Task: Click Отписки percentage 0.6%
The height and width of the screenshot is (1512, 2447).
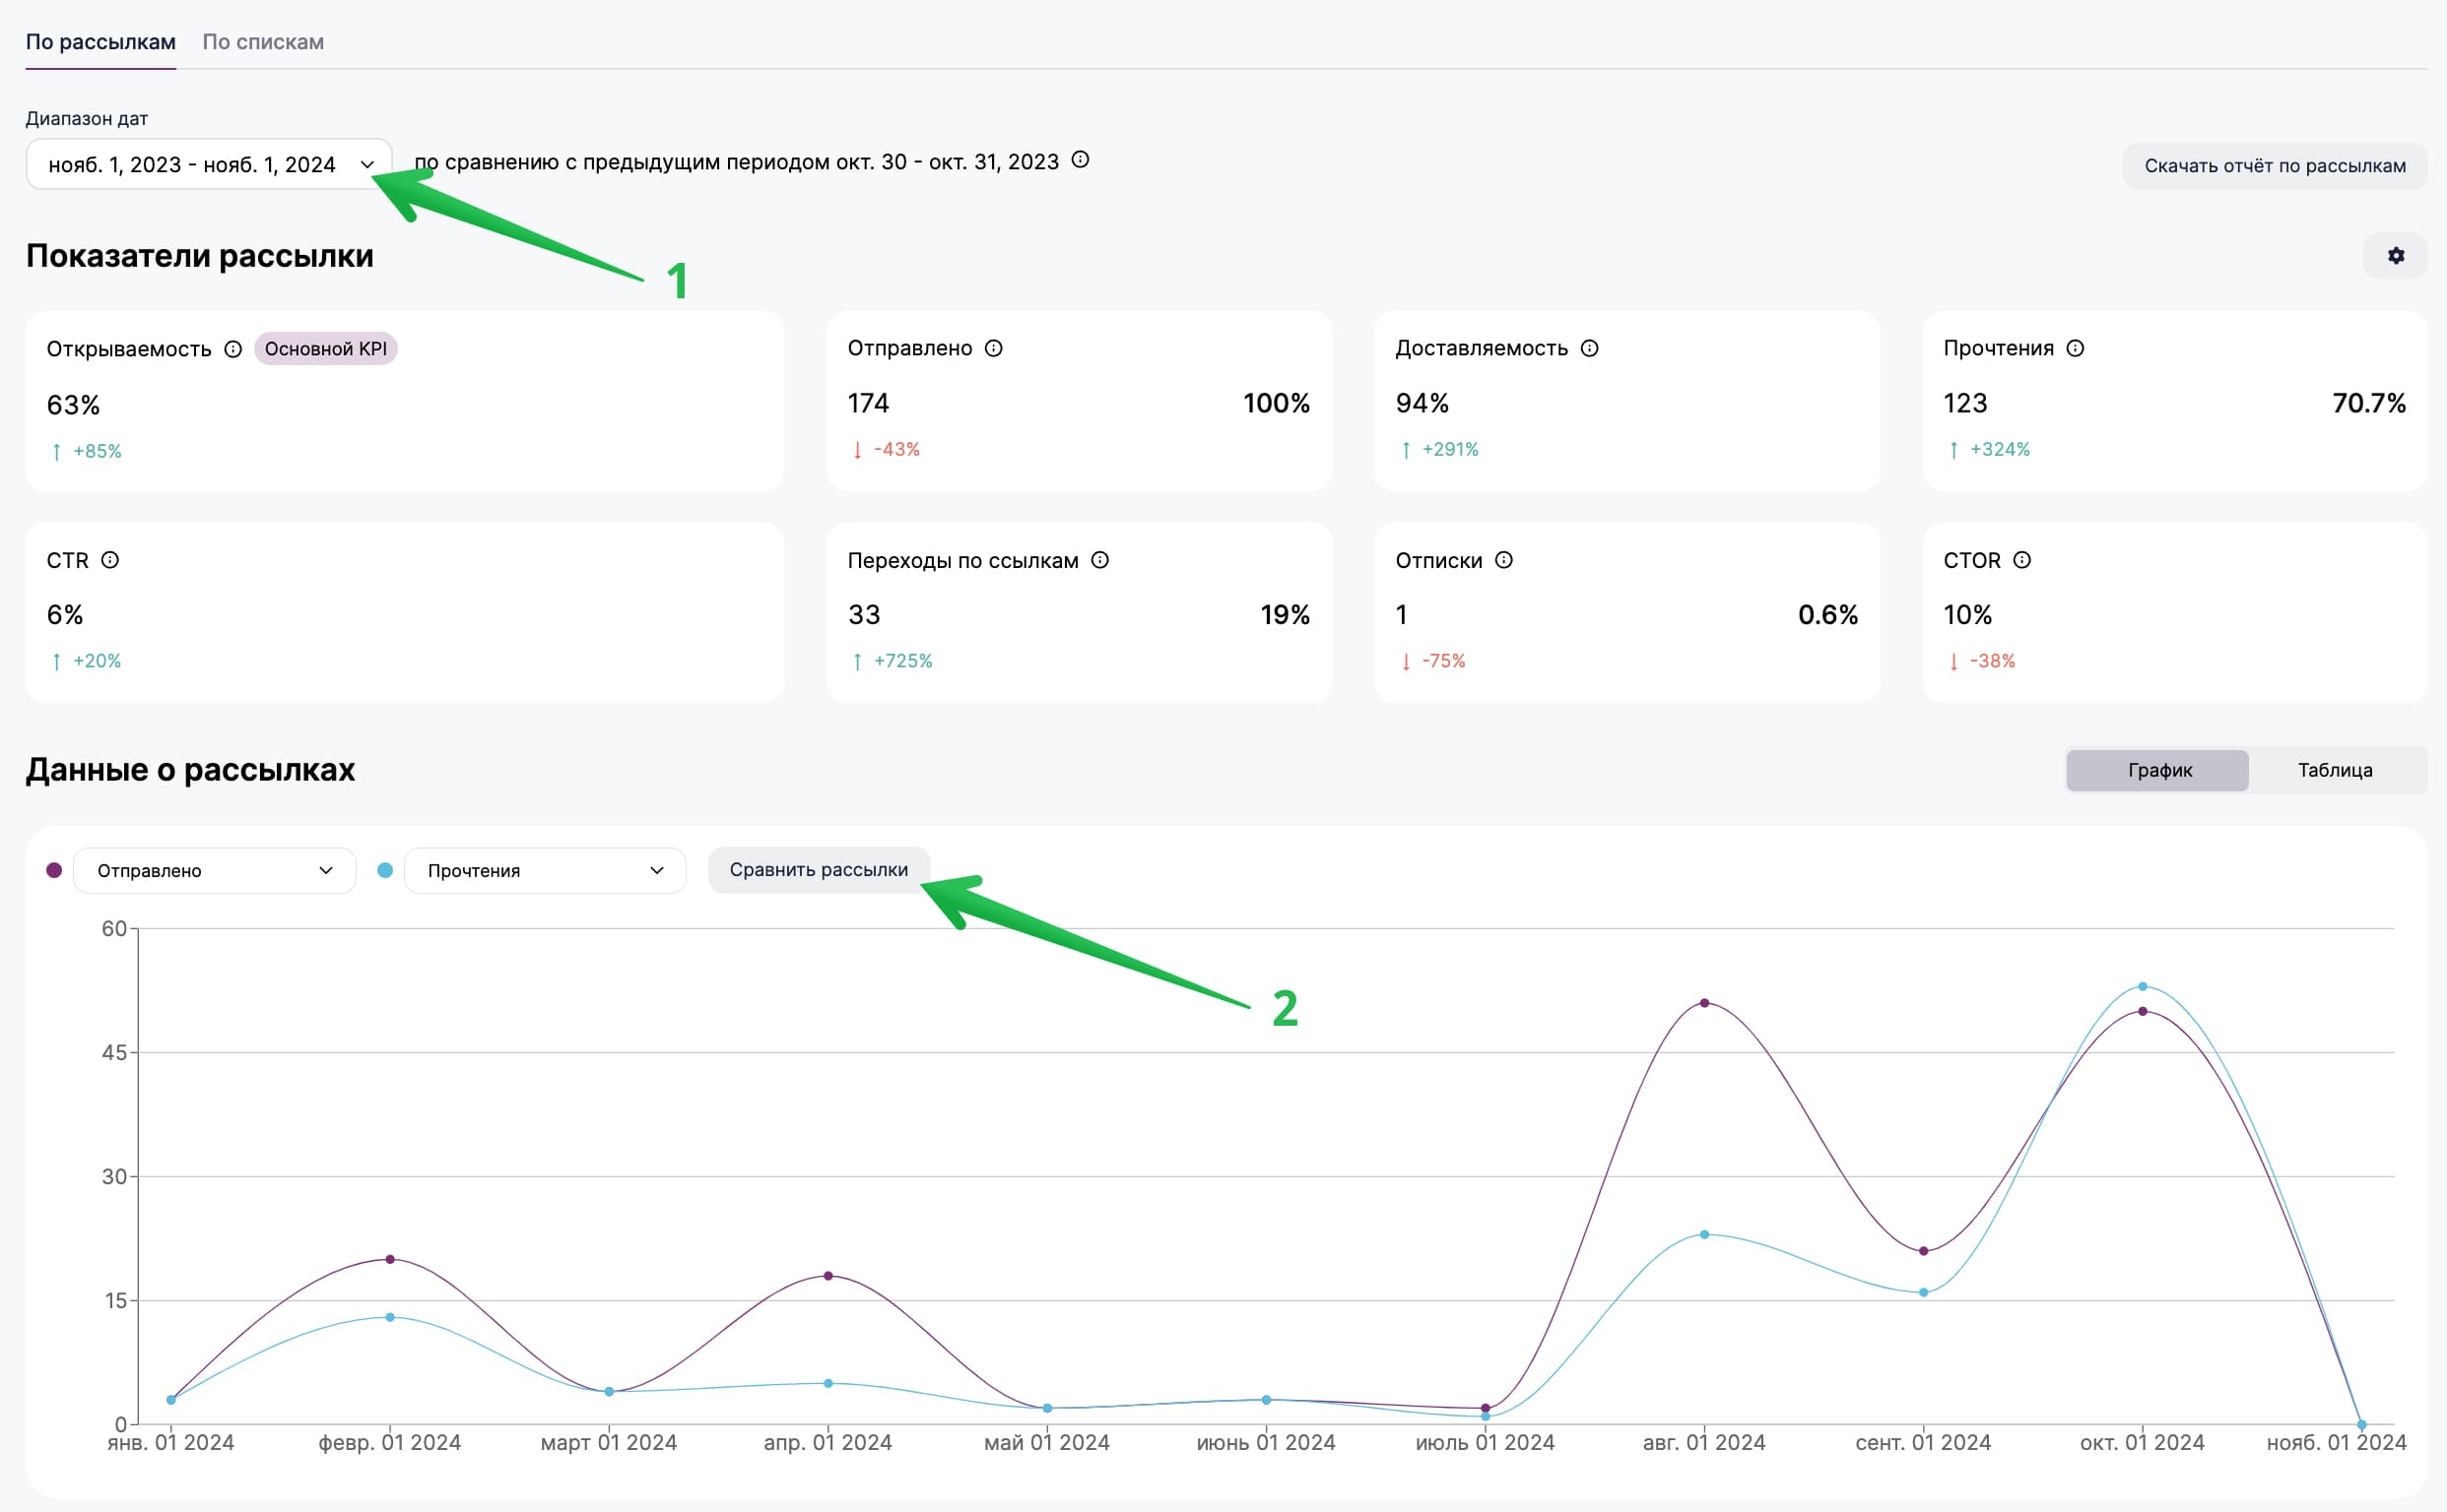Action: pyautogui.click(x=1827, y=614)
